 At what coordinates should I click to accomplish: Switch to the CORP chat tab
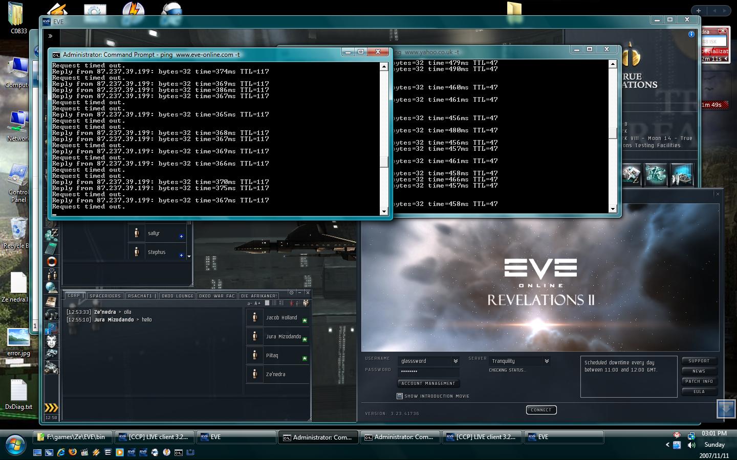(x=74, y=295)
